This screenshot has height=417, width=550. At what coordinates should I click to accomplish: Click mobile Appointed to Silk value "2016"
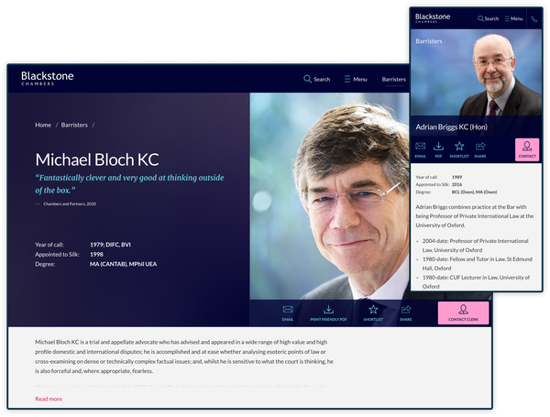pyautogui.click(x=456, y=184)
